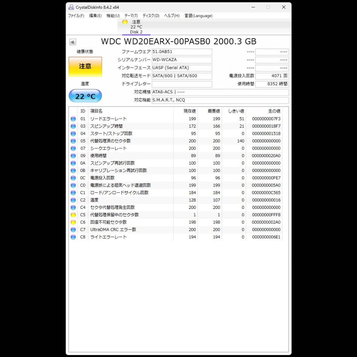357x357 pixels.
Task: Click the status orb for ID C0 row
Action: (73, 185)
